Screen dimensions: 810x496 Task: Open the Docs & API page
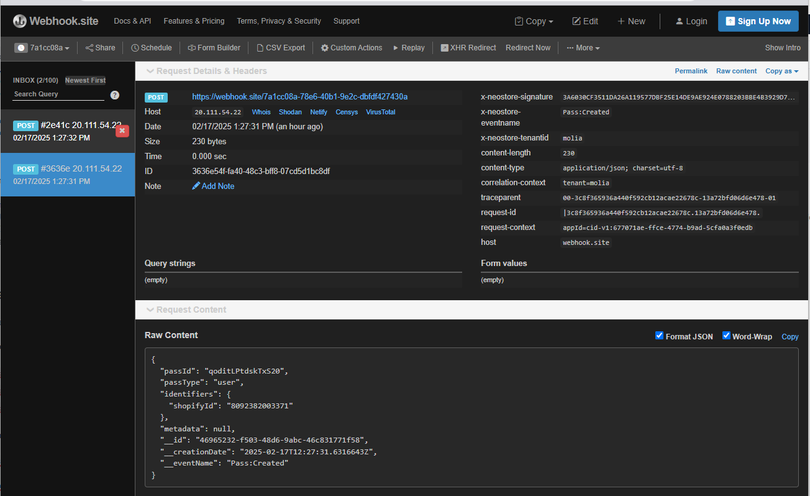132,21
